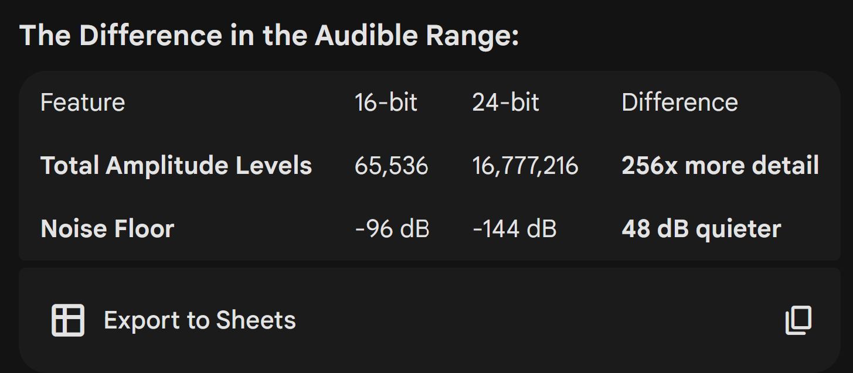Select the 65,536 cell value
The image size is (853, 373).
pyautogui.click(x=391, y=166)
